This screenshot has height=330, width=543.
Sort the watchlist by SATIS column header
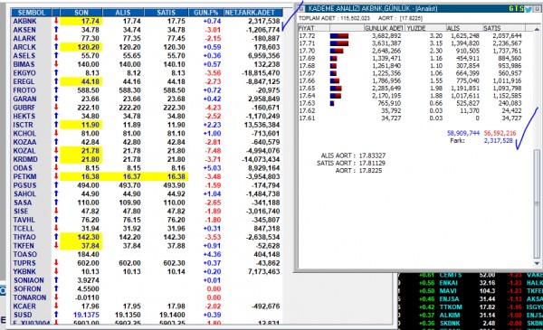166,13
